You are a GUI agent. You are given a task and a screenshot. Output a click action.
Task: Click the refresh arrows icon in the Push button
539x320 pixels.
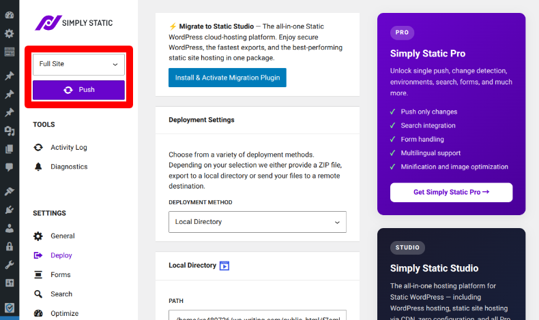(x=68, y=90)
